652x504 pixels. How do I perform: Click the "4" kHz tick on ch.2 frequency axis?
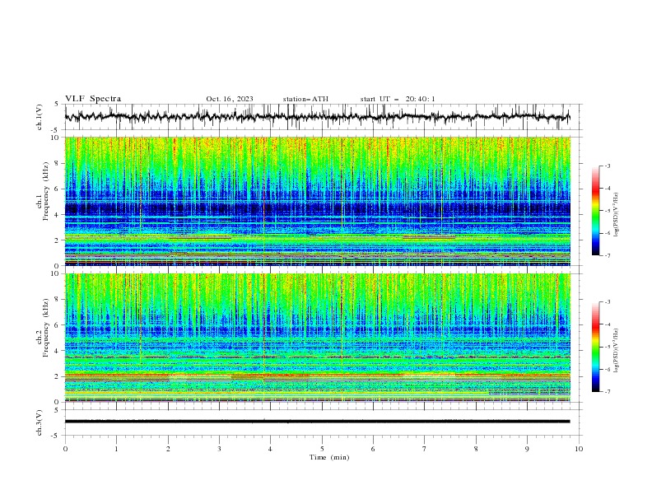58,351
